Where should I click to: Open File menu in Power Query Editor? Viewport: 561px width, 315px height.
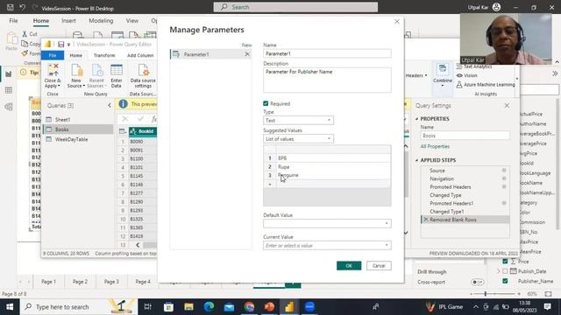click(53, 55)
